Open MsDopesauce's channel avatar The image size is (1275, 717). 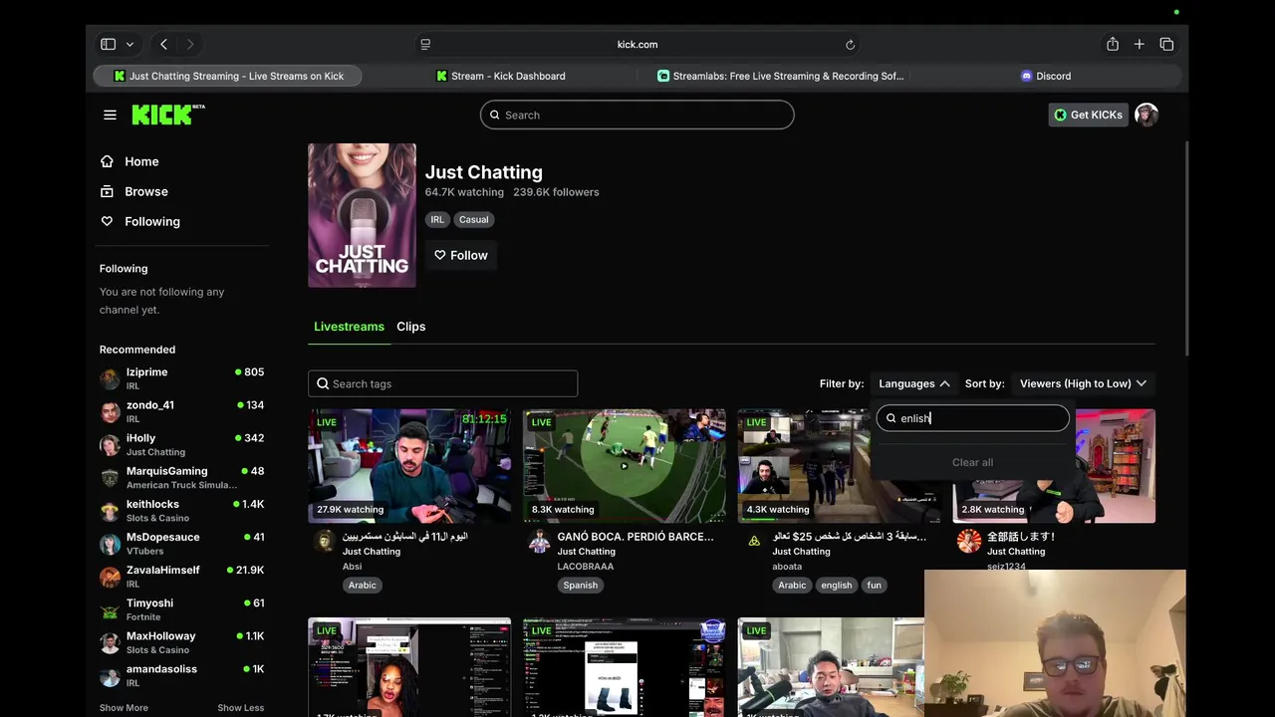coord(110,543)
